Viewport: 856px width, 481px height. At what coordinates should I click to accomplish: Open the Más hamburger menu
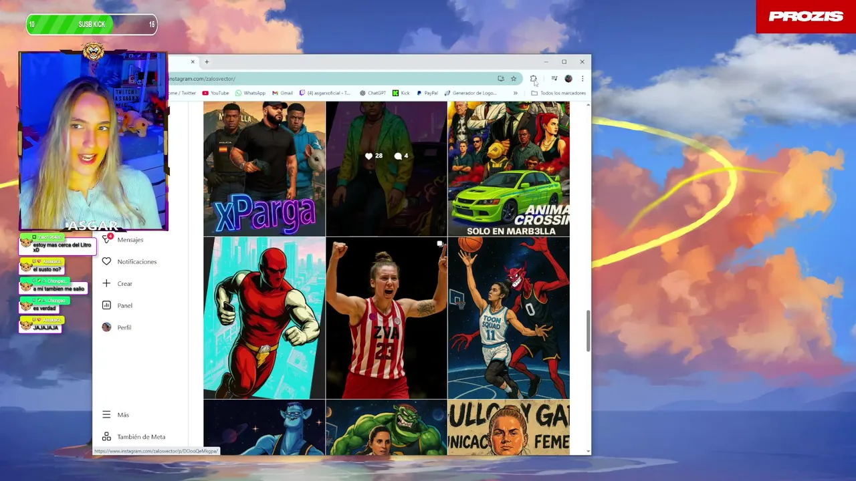click(106, 415)
